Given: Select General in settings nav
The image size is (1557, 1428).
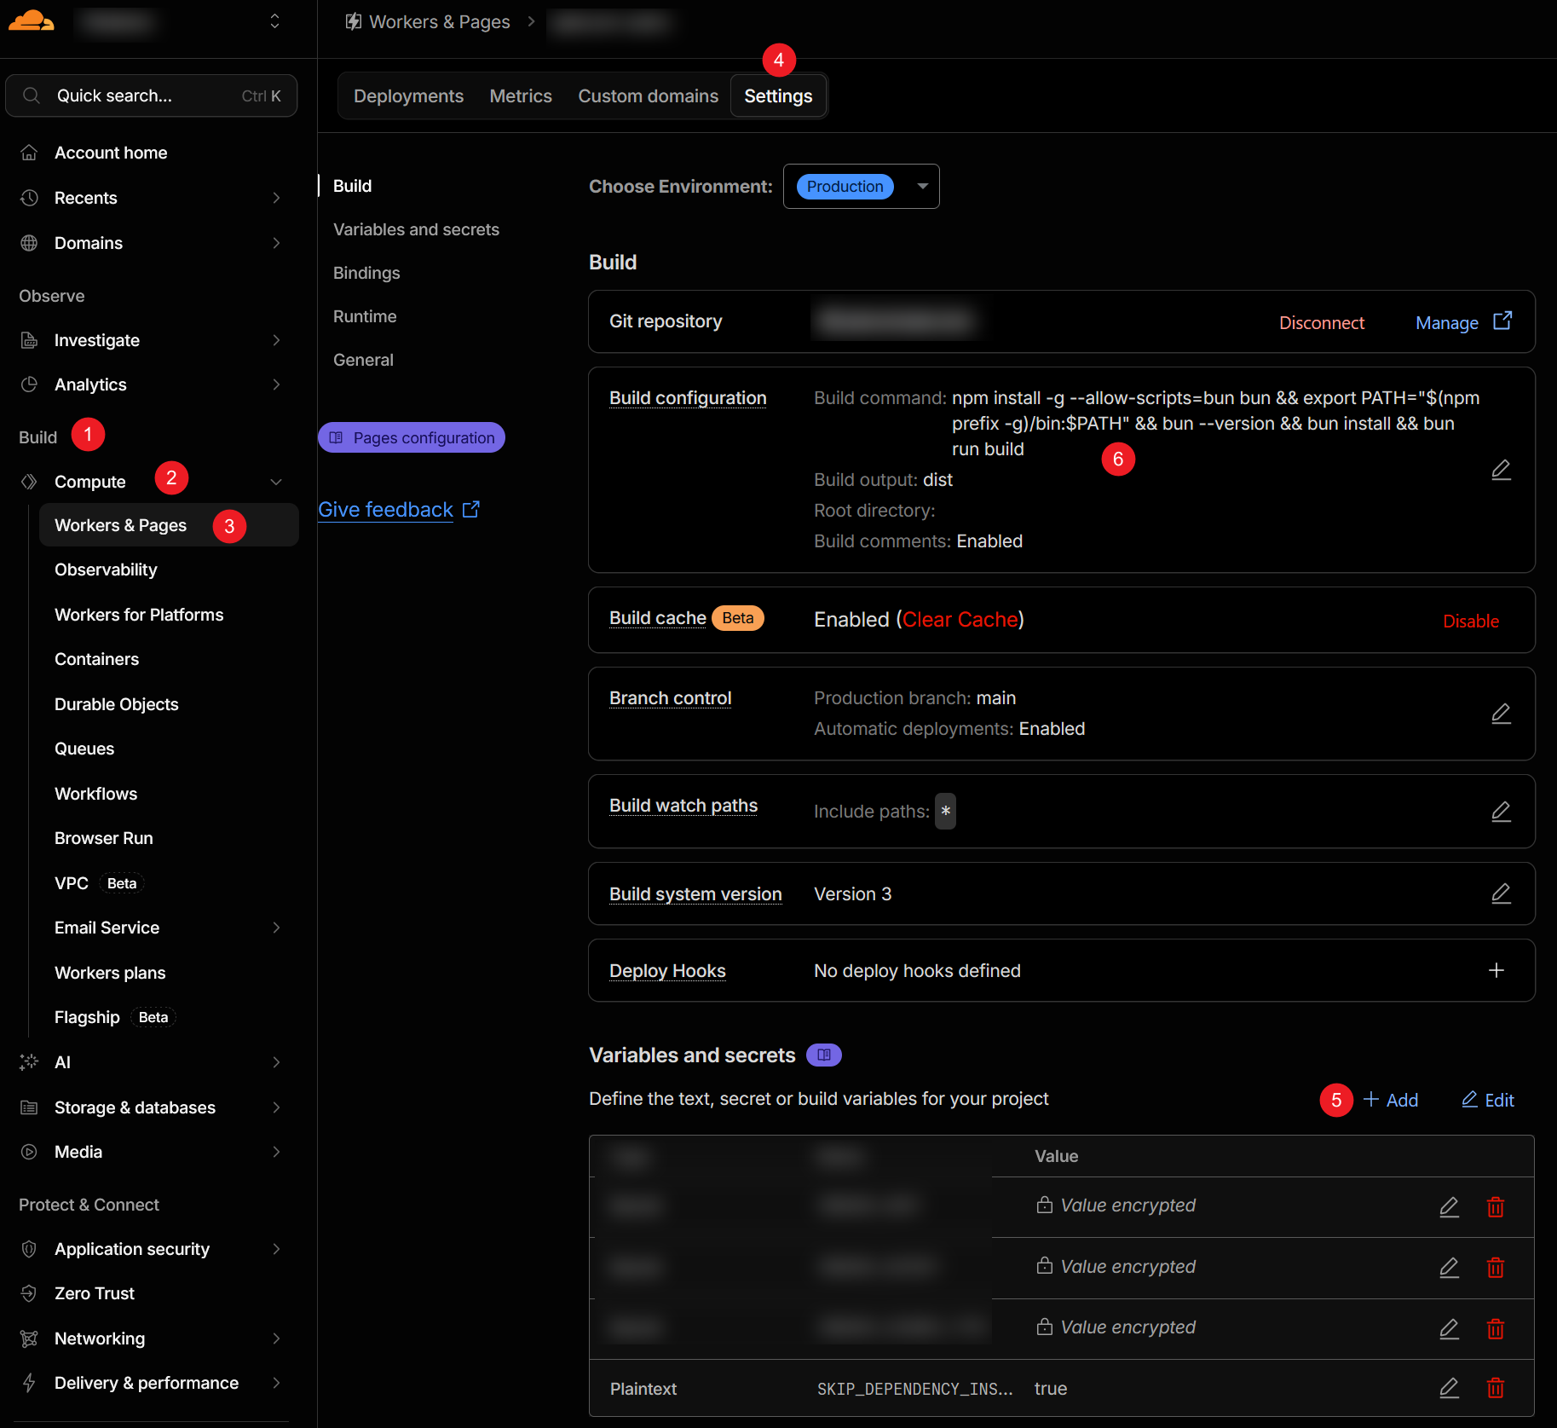Looking at the screenshot, I should point(363,360).
